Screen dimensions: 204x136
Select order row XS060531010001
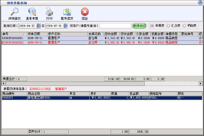pos(13,38)
